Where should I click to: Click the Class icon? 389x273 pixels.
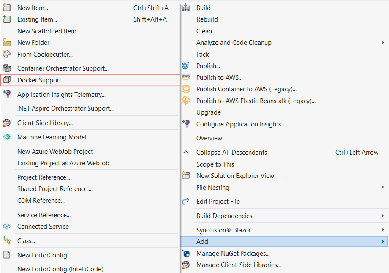[x=7, y=240]
